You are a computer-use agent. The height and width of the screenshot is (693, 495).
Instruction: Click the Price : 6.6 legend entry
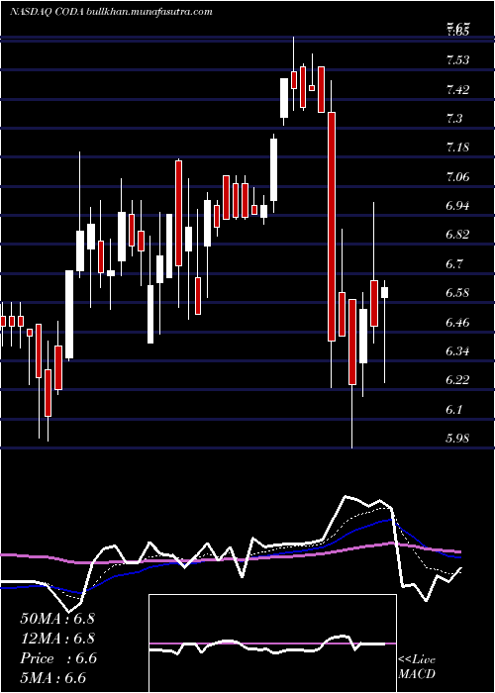coord(58,658)
